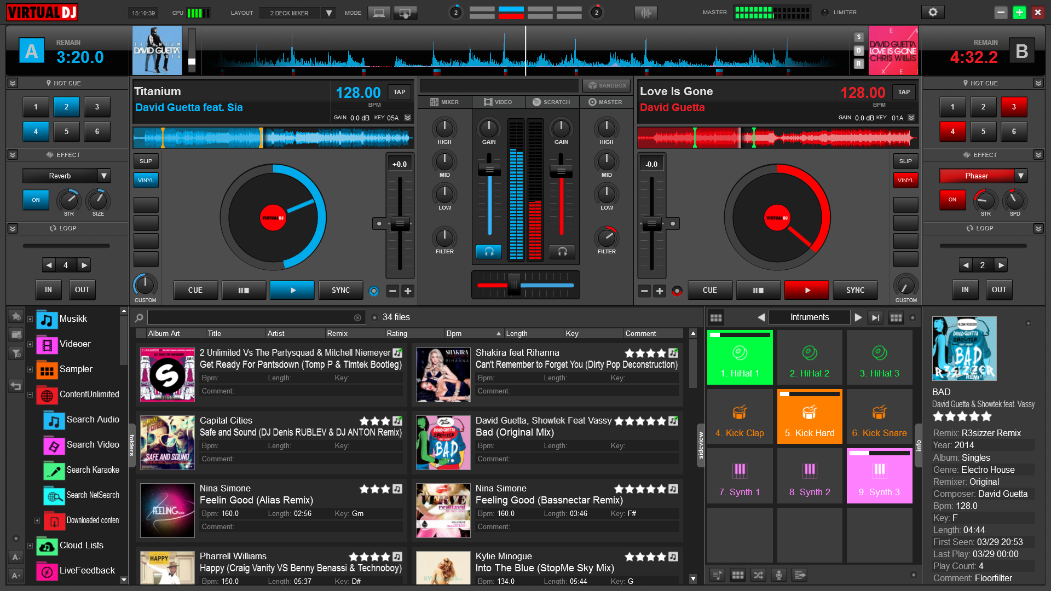Toggle the ON button for Phaser effect
This screenshot has height=591, width=1051.
(951, 200)
